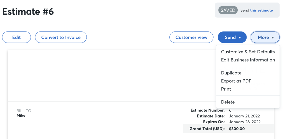Select Print in the menu

pyautogui.click(x=226, y=89)
